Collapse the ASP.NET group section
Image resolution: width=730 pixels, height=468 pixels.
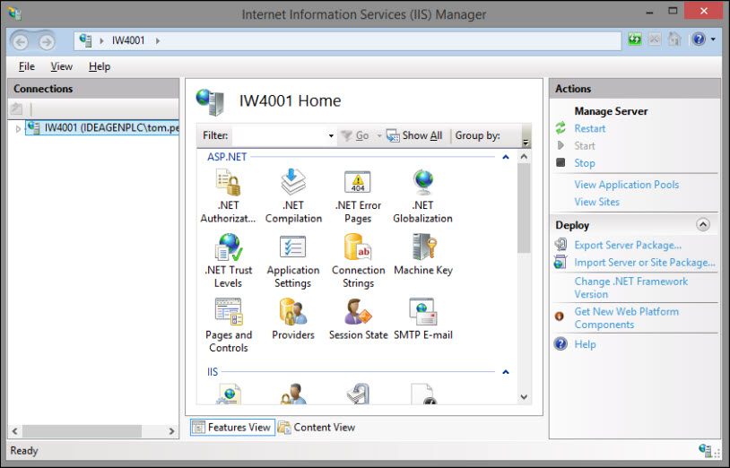tap(506, 157)
